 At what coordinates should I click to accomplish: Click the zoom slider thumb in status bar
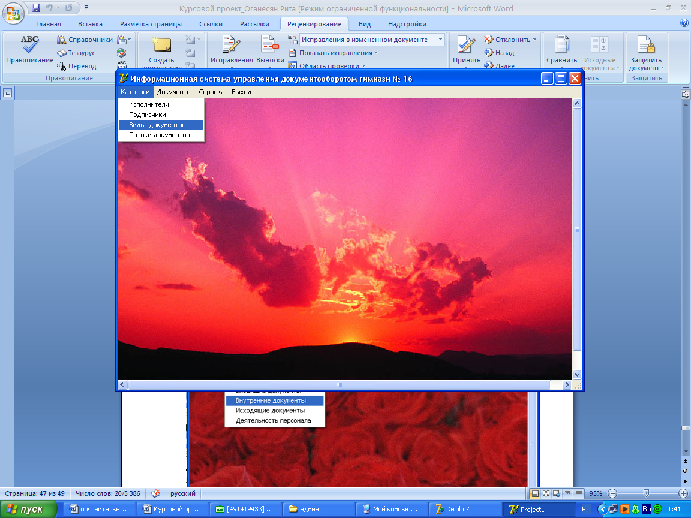tap(646, 493)
